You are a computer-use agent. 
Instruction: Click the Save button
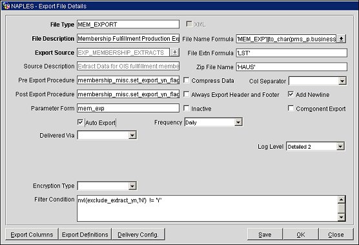pos(265,235)
